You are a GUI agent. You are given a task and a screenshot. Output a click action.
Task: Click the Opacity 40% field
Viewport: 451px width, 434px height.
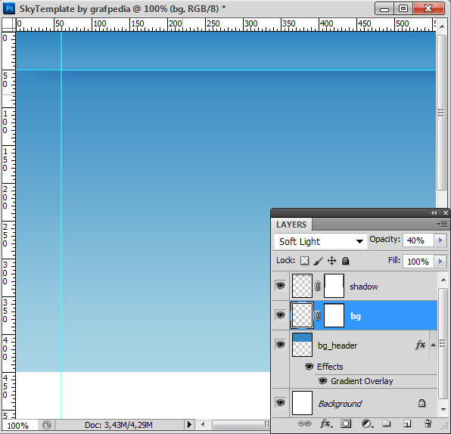[x=418, y=240]
